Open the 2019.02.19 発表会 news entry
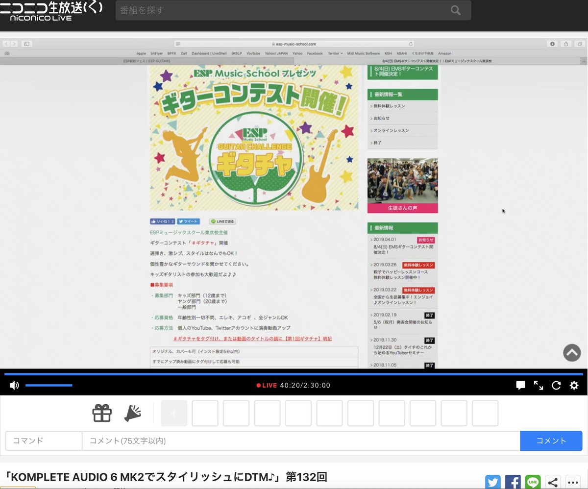The height and width of the screenshot is (489, 588). [x=402, y=321]
